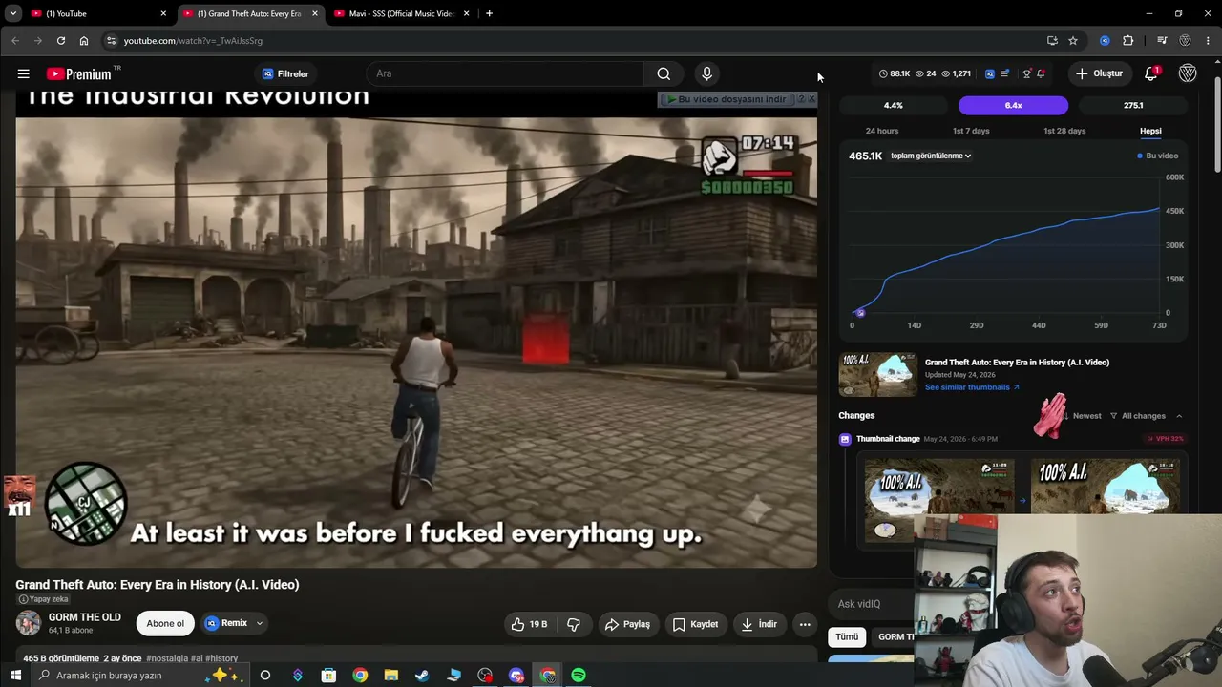The width and height of the screenshot is (1222, 687).
Task: Select the 4.4% metric pill
Action: point(894,106)
